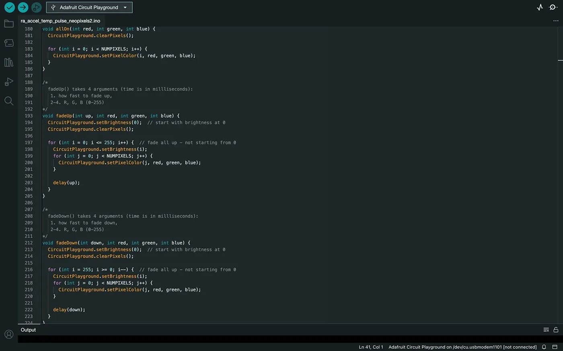The height and width of the screenshot is (351, 563).
Task: Click 'CircuitPlayground.setPixelColor(i, red, green, blue);' line
Action: (x=124, y=56)
